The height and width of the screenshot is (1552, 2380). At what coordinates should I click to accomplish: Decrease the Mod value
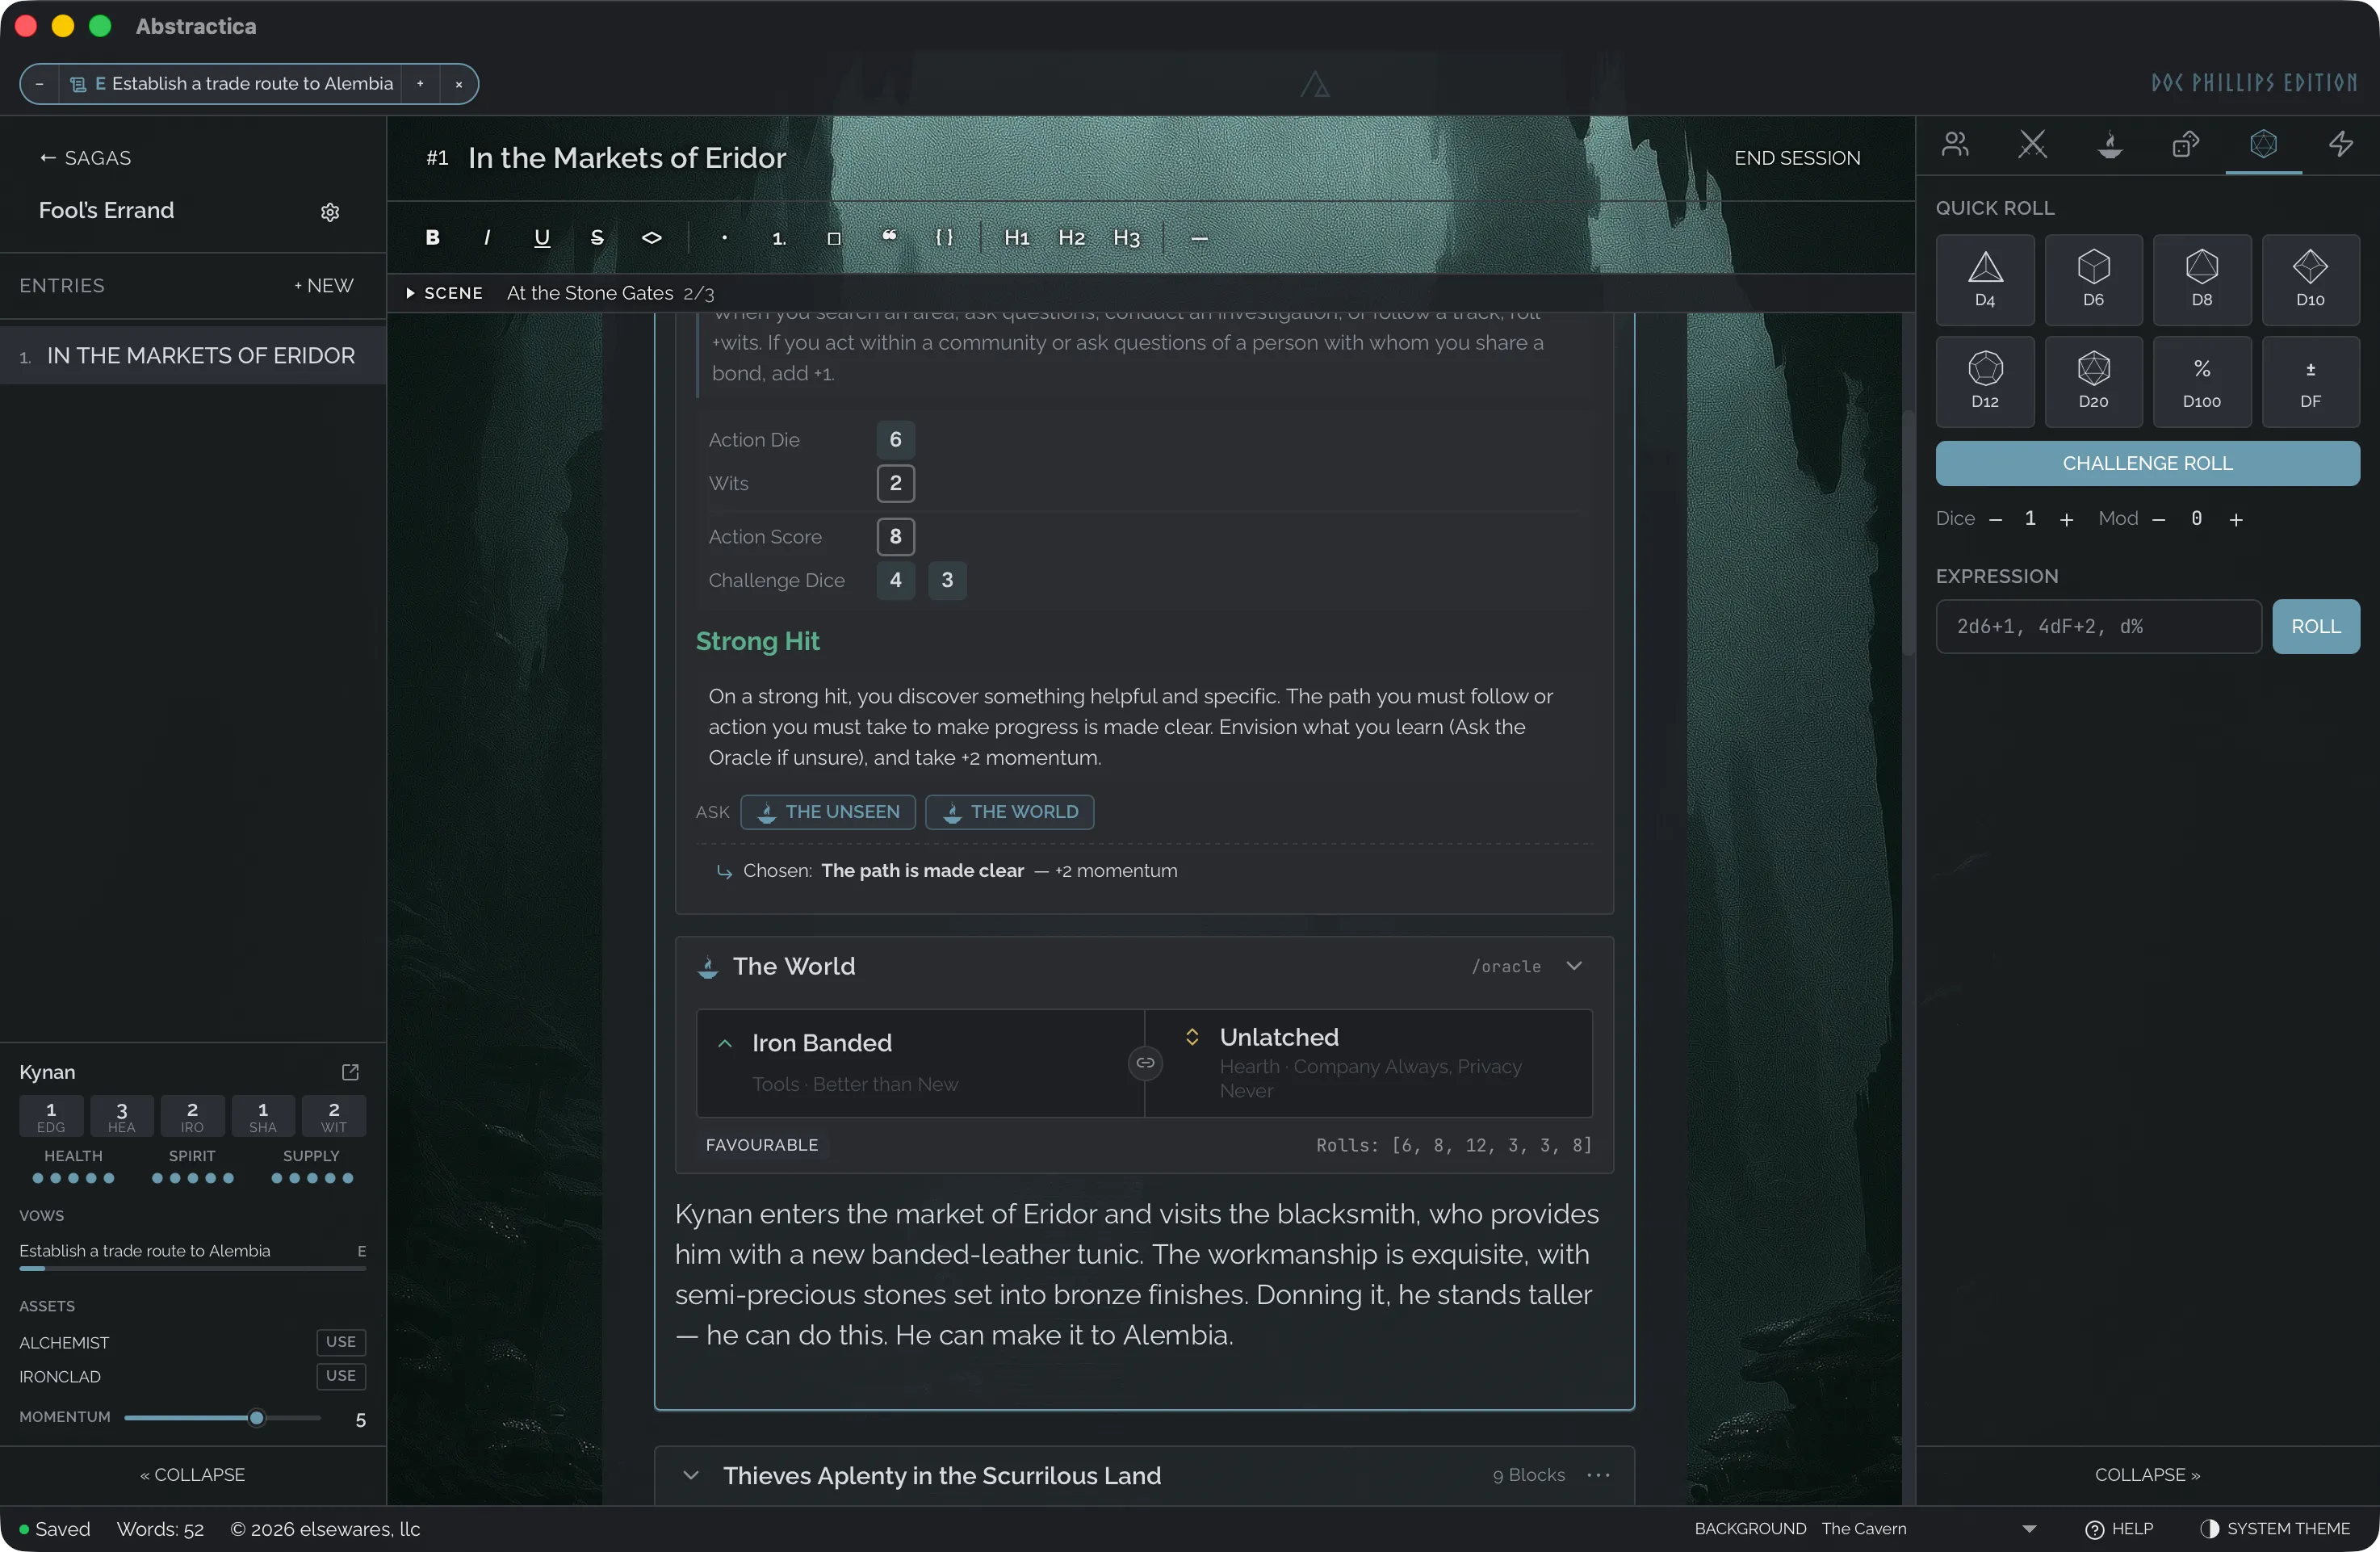pyautogui.click(x=2158, y=519)
